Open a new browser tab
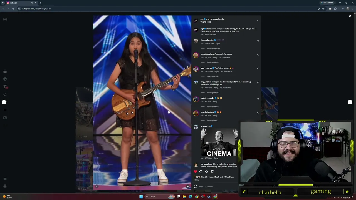 (x=41, y=3)
